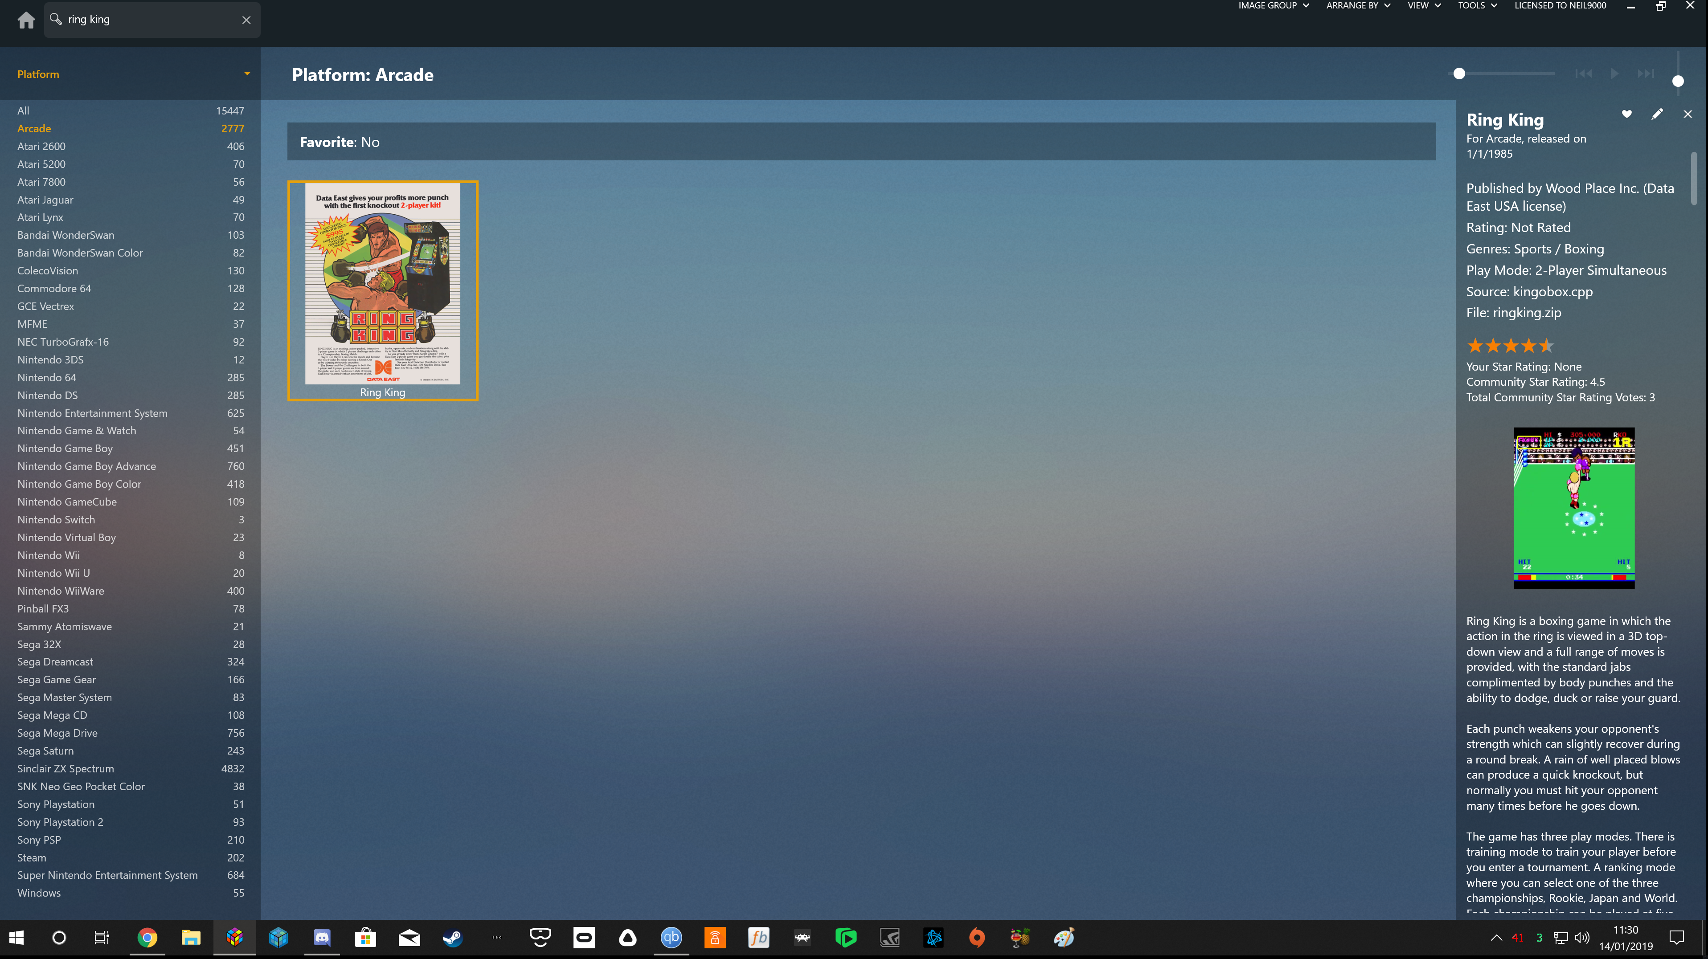Select the Arcade platform

tap(131, 129)
